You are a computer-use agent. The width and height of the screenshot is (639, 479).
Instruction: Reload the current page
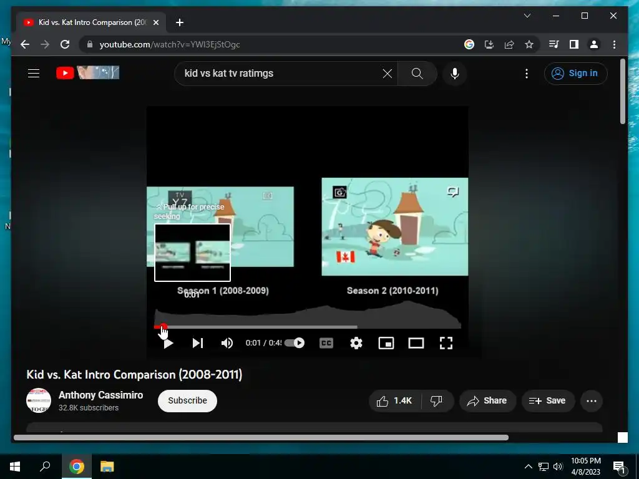click(65, 44)
